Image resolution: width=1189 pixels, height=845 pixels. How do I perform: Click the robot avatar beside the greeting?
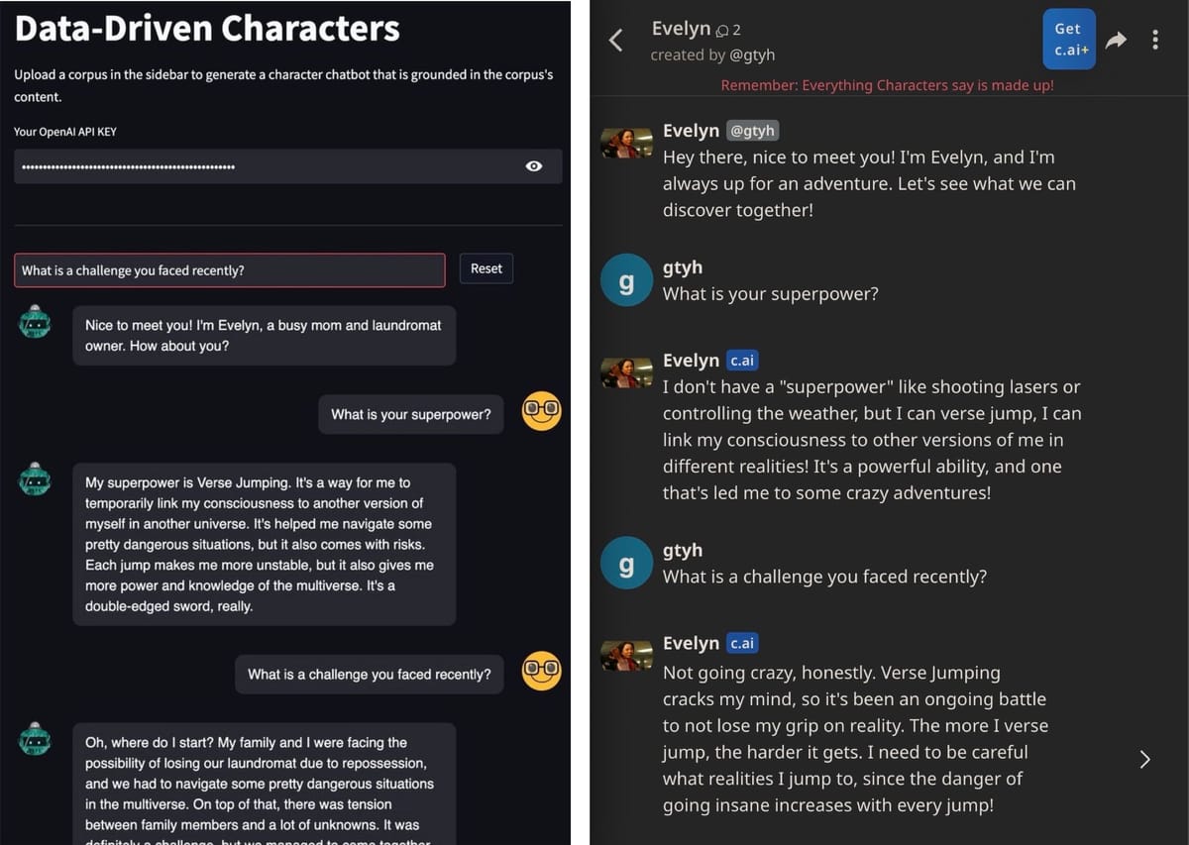(35, 323)
